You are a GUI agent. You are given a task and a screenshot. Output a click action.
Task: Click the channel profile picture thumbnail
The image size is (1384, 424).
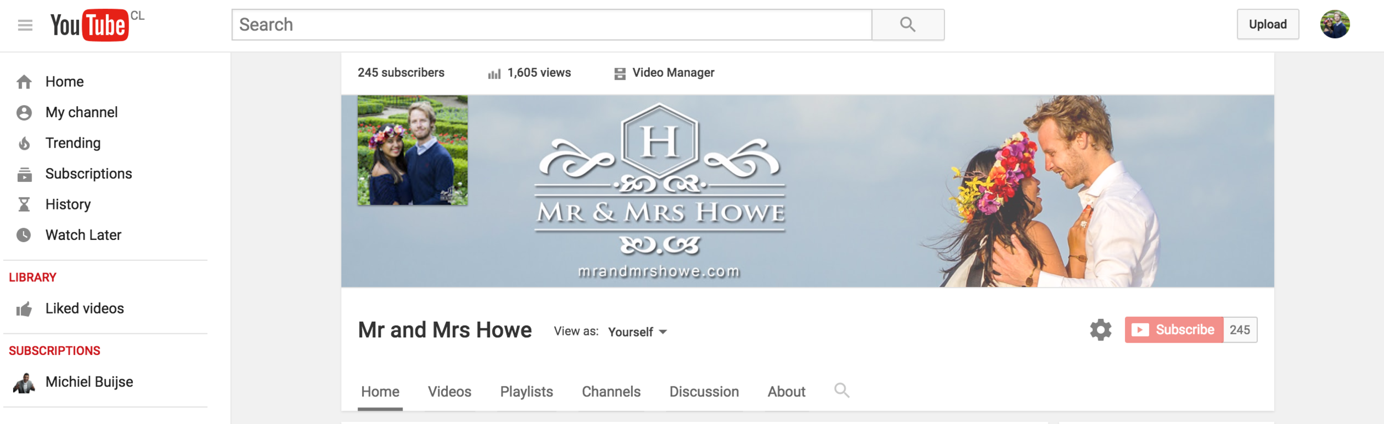pos(412,150)
